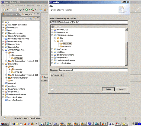Click the Finish button
Image resolution: width=141 pixels, height=126 pixels.
108,89
